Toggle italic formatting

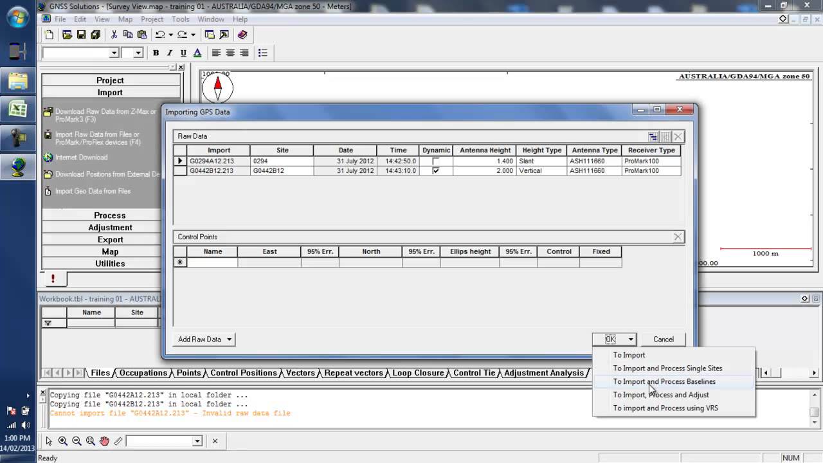[x=170, y=53]
